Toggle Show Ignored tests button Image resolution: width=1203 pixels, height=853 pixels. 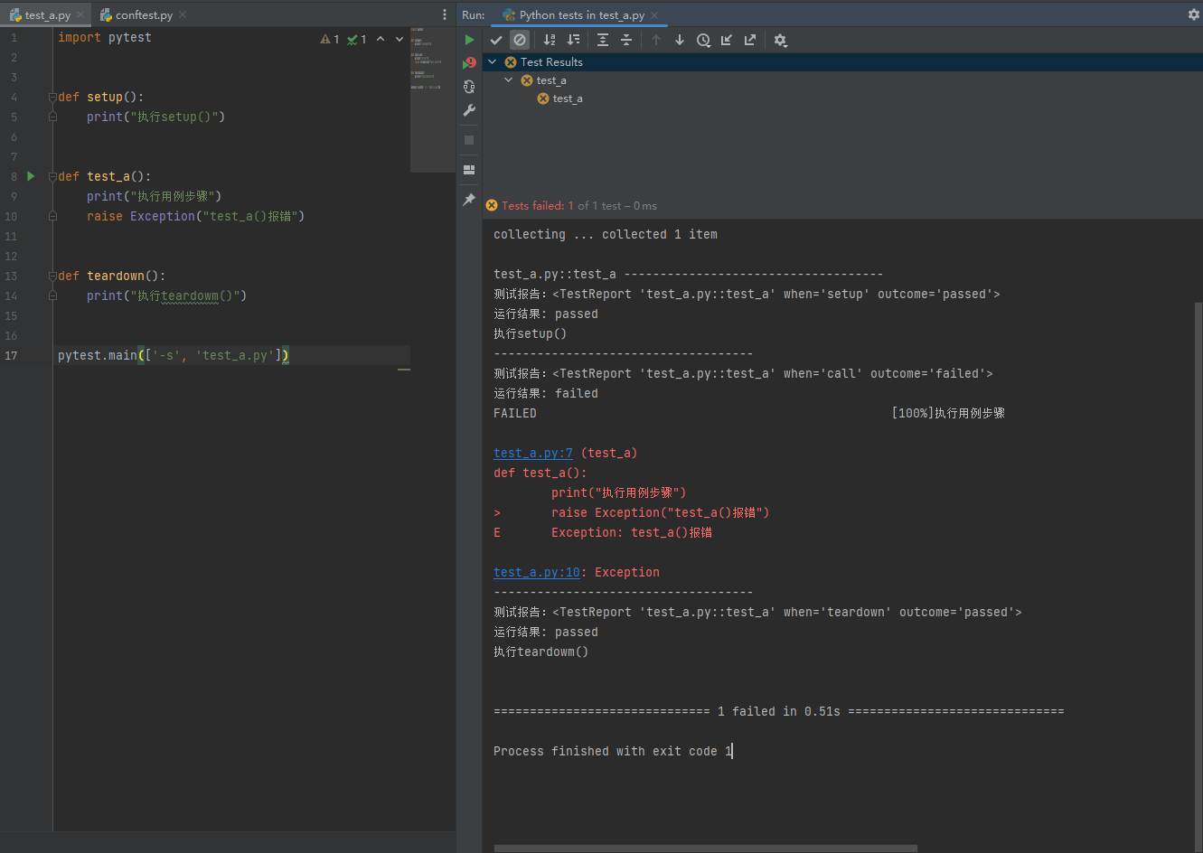(x=520, y=40)
